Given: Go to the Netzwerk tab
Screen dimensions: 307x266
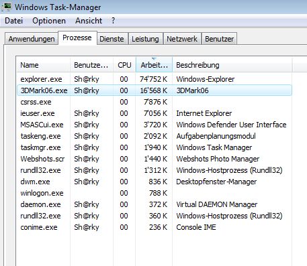Looking at the screenshot, I should tap(182, 39).
